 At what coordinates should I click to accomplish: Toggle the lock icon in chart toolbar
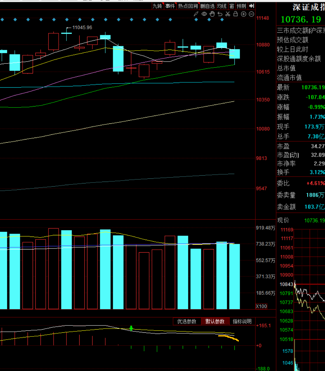(235, 14)
